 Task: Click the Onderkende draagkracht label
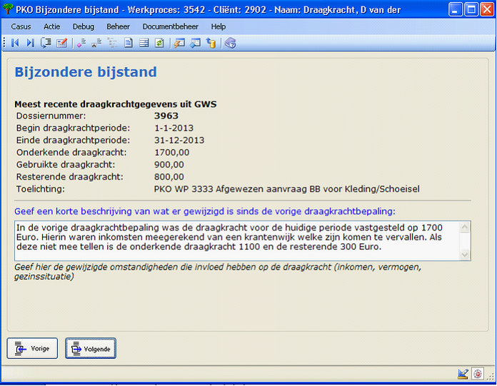point(71,153)
